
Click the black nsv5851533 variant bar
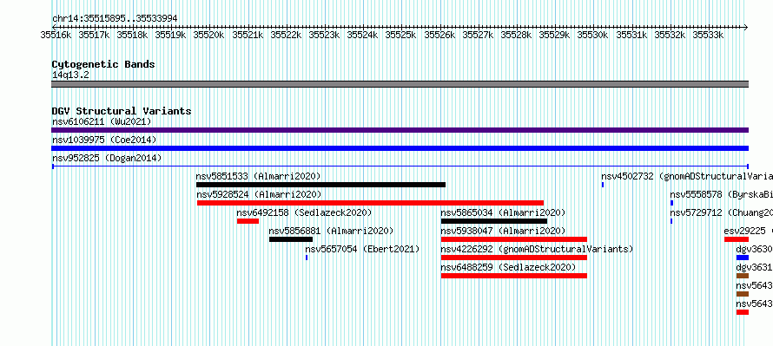click(321, 185)
